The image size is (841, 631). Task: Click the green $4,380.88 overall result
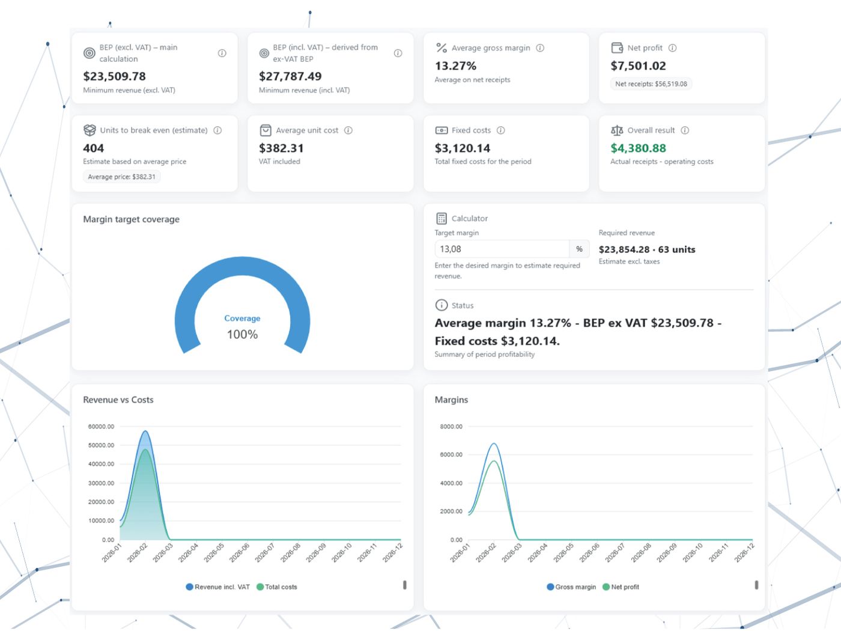(639, 148)
